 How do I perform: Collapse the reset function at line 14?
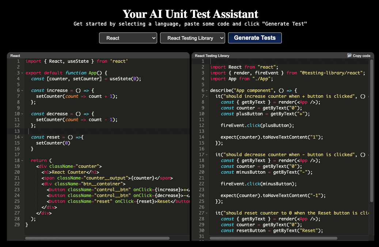coord(22,137)
